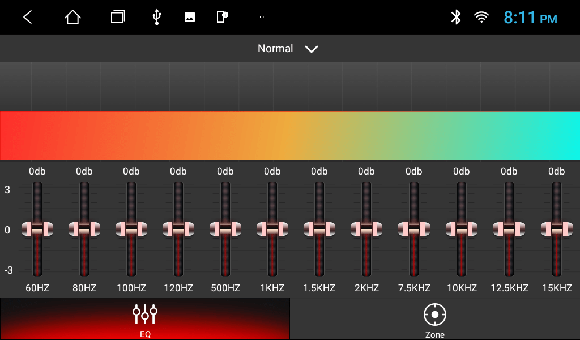Tap the EQ sliders icon
This screenshot has height=340, width=580.
[144, 313]
